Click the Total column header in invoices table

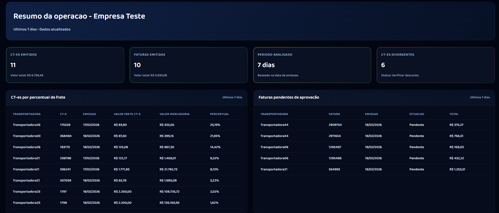tap(454, 114)
